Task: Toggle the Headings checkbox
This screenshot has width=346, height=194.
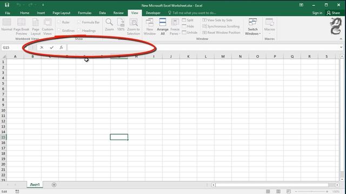Action: coord(79,30)
